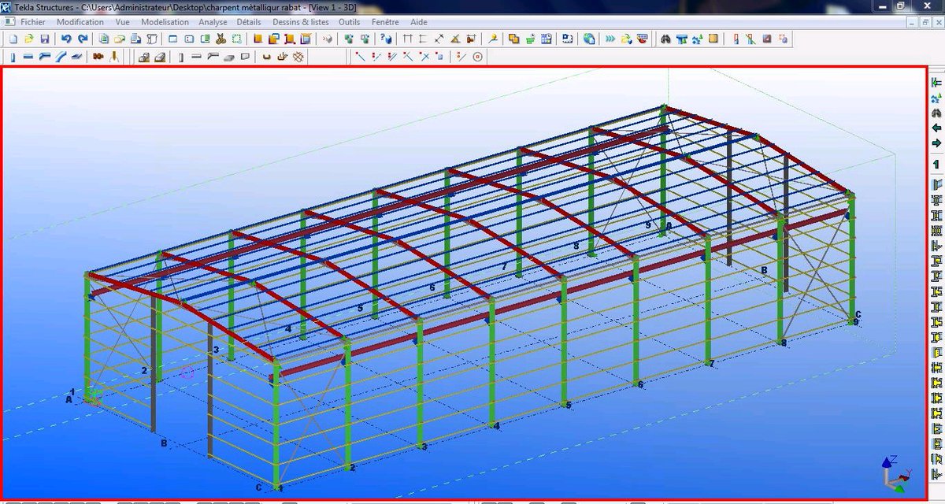Select the weld tool
The image size is (945, 504).
(x=115, y=57)
